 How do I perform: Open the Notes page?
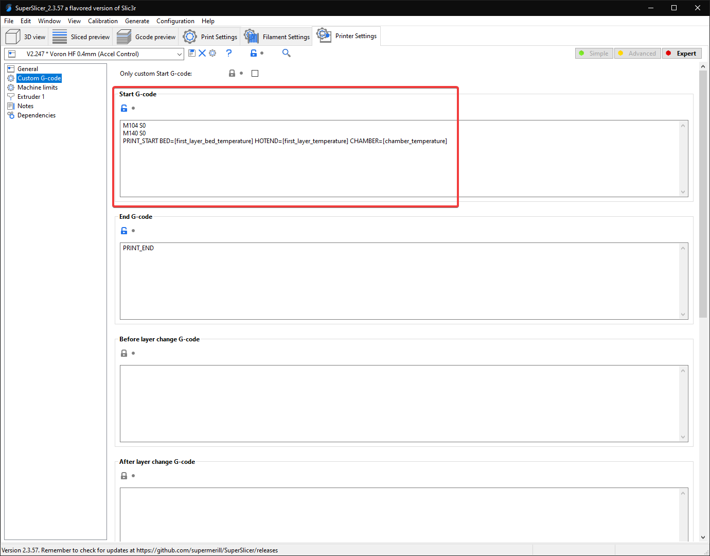[25, 106]
